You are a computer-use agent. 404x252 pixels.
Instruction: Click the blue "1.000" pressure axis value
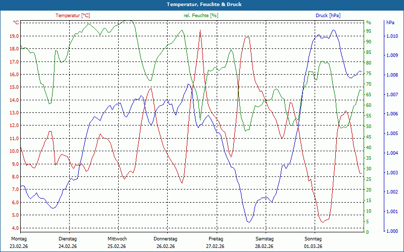click(x=392, y=231)
